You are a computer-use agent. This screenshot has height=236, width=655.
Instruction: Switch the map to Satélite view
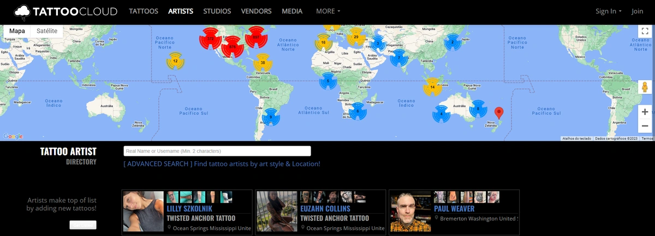pos(47,31)
